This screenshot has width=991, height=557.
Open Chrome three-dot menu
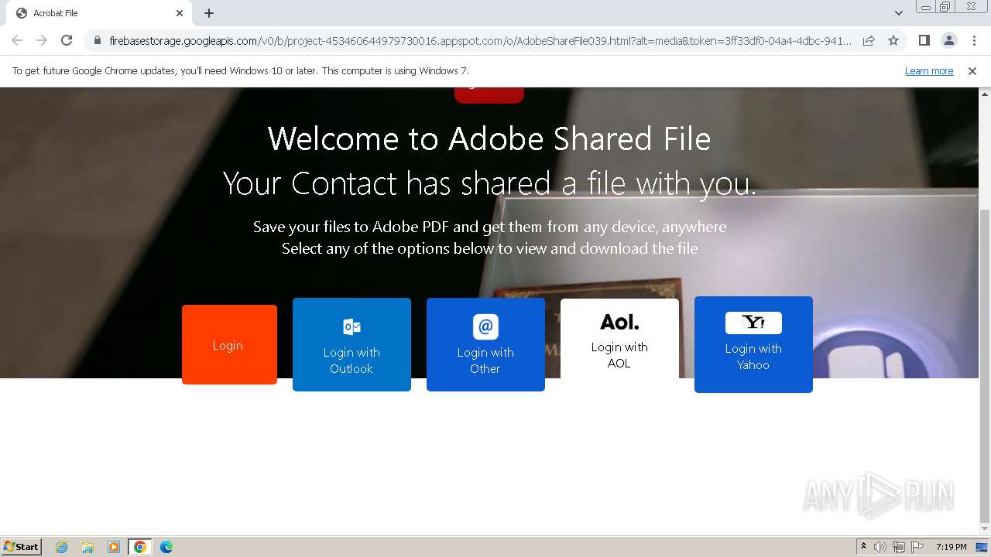coord(974,40)
